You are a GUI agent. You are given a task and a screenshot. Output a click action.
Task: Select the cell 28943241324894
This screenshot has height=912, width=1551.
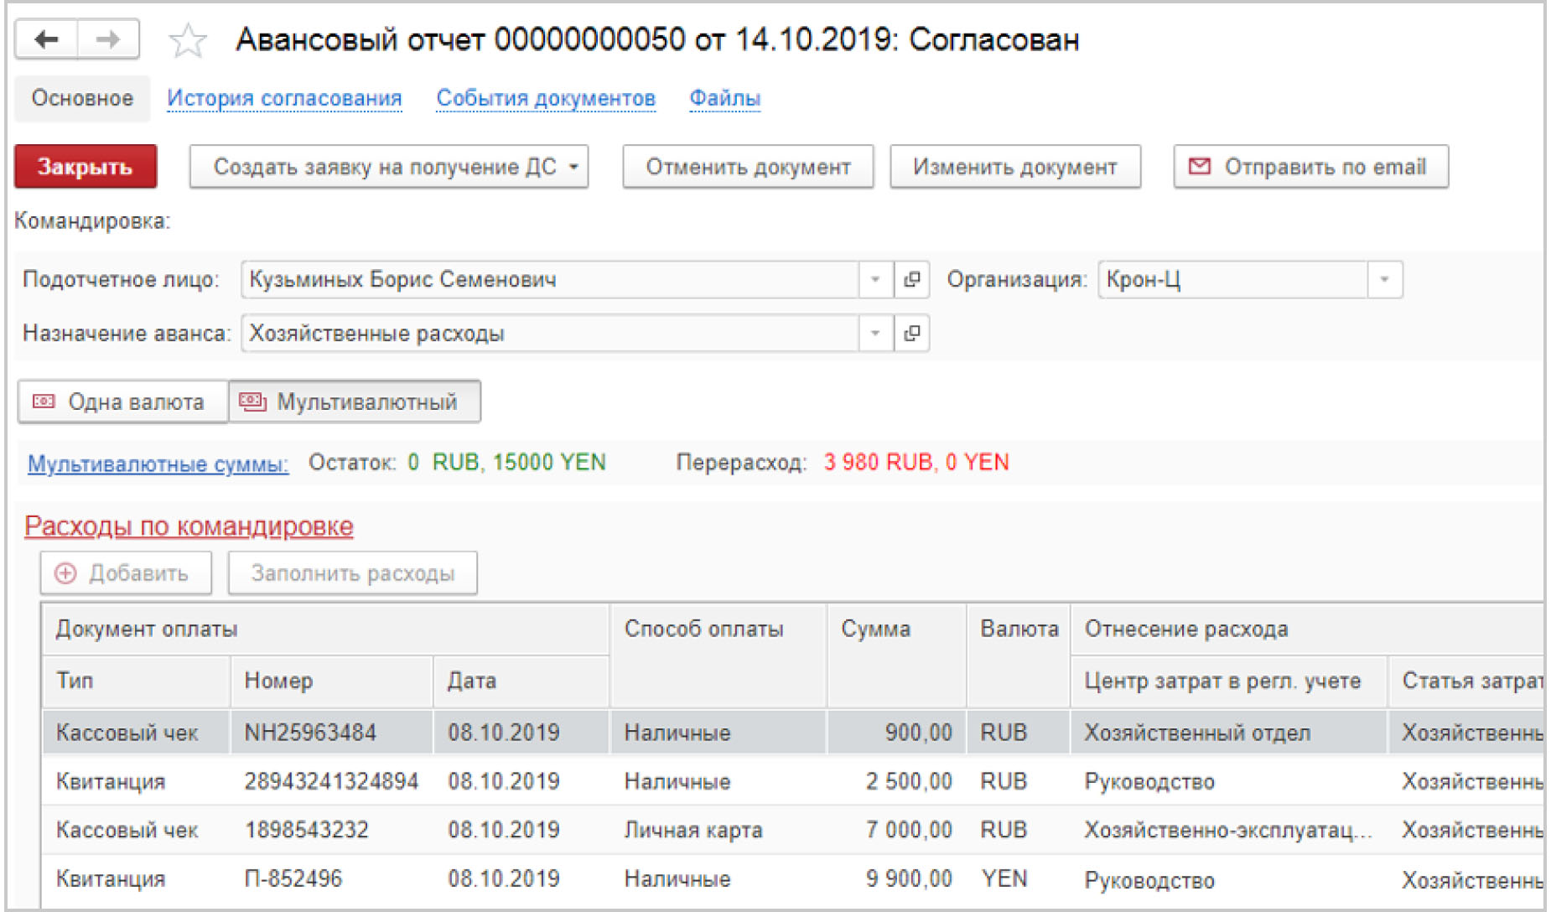331,781
